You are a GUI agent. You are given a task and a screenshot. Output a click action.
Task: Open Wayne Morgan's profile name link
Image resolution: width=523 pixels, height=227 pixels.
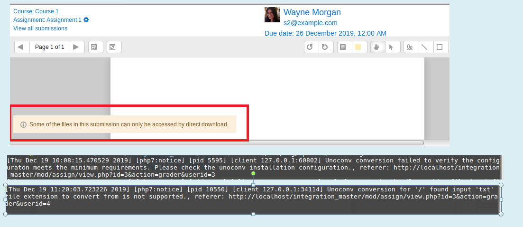[x=312, y=12]
